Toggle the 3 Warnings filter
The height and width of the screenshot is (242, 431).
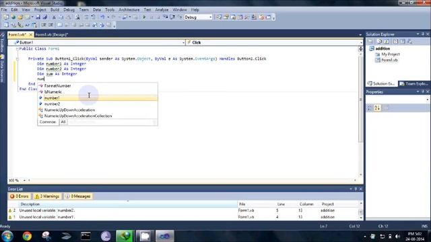click(x=47, y=196)
